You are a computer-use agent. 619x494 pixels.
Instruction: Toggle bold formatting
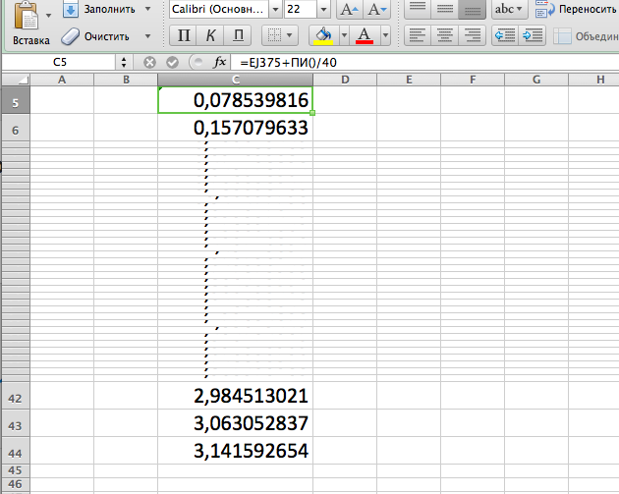click(184, 36)
